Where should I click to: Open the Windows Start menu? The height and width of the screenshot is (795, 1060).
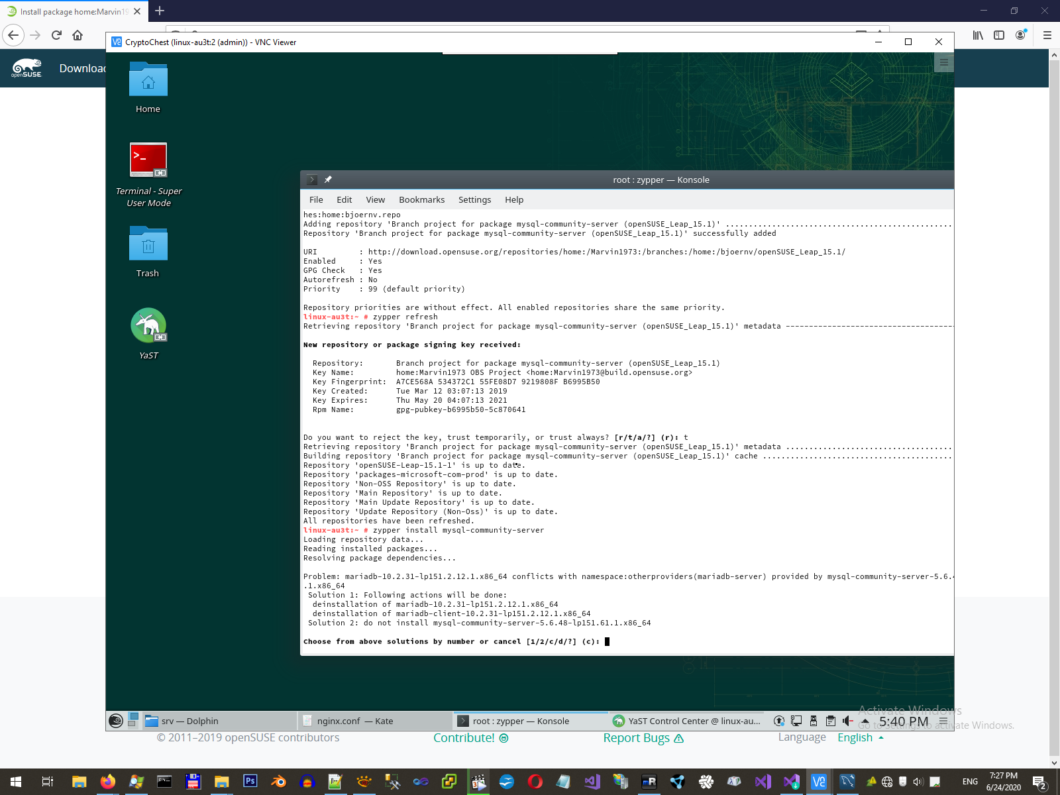(x=16, y=782)
